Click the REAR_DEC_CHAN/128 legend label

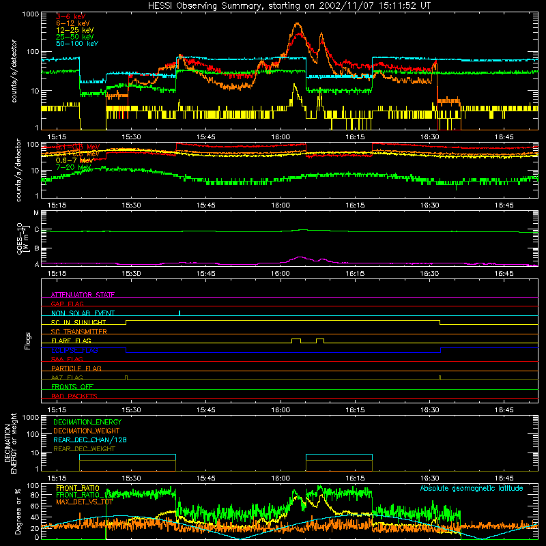pyautogui.click(x=90, y=440)
